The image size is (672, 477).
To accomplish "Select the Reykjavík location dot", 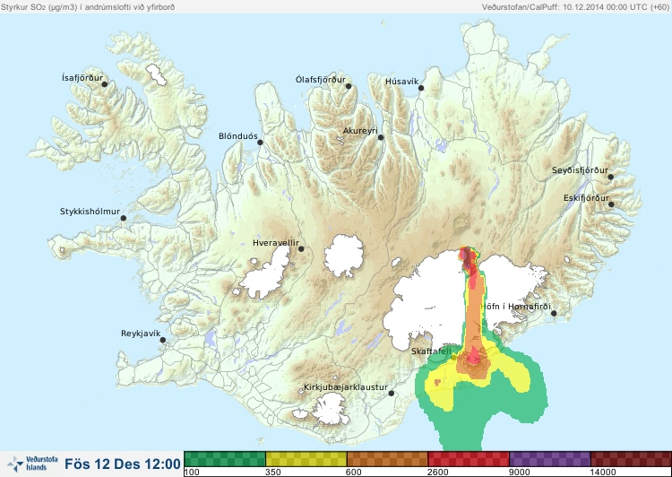I will 163,340.
